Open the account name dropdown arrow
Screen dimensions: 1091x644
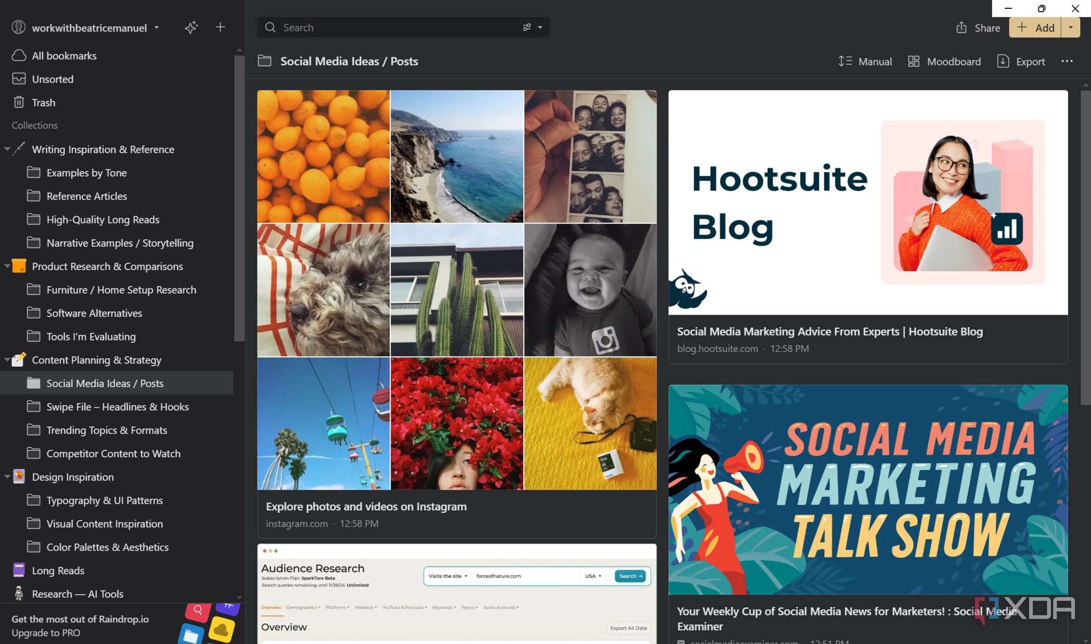pos(157,28)
